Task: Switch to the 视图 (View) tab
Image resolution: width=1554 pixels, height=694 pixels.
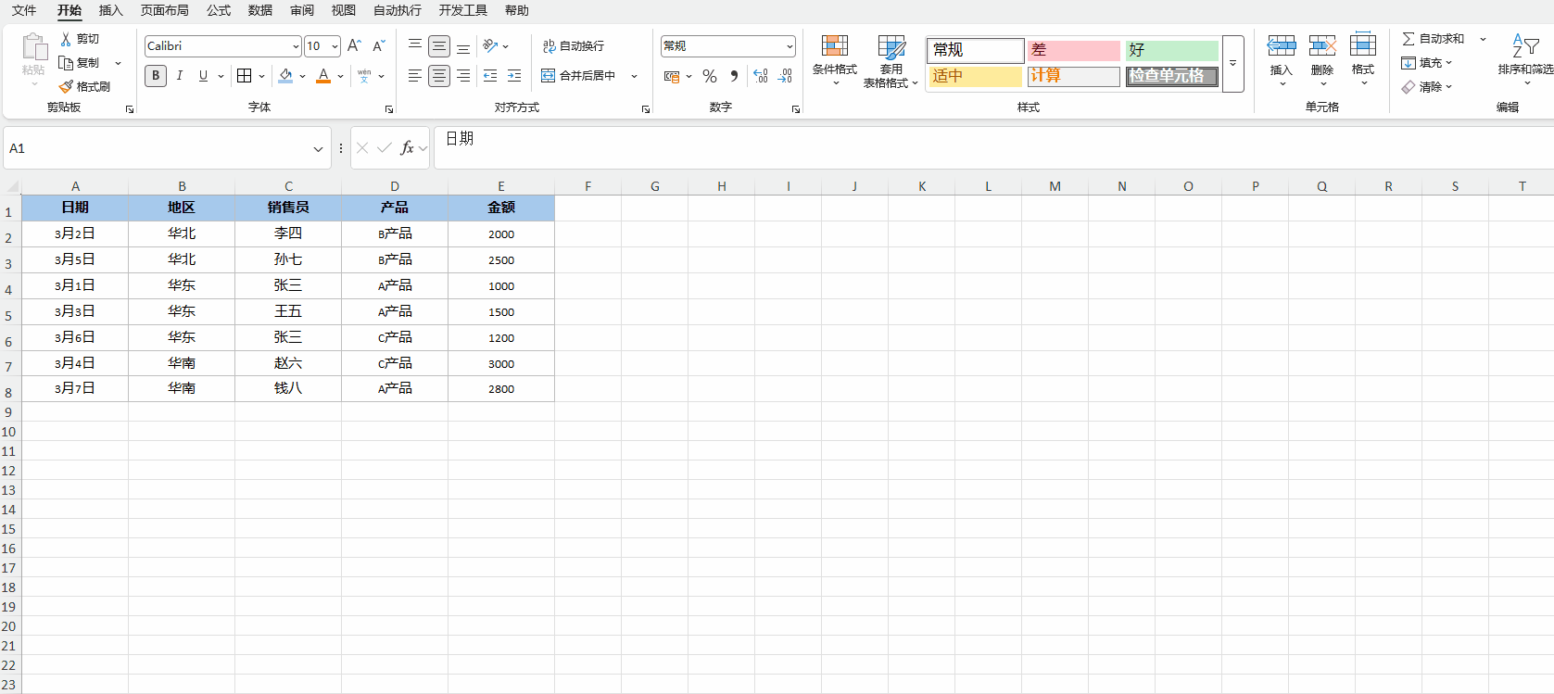Action: 344,10
